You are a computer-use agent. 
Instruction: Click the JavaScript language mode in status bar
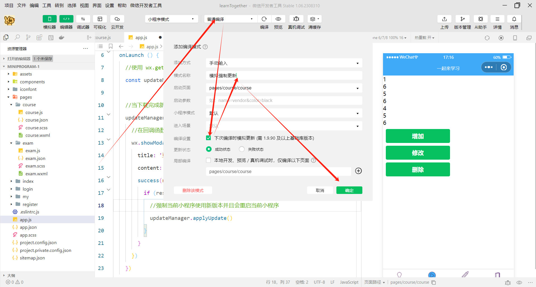(349, 282)
